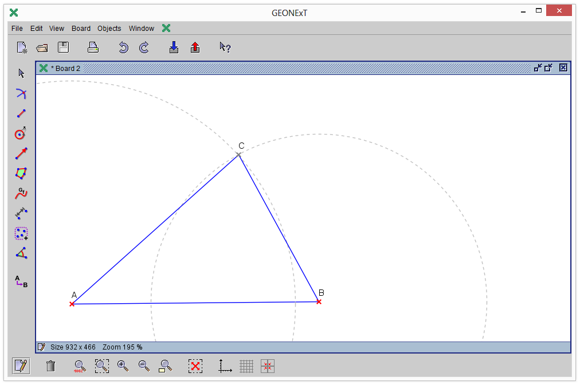Screen dimensions: 580x385
Task: Print the board with the printer icon
Action: click(93, 47)
